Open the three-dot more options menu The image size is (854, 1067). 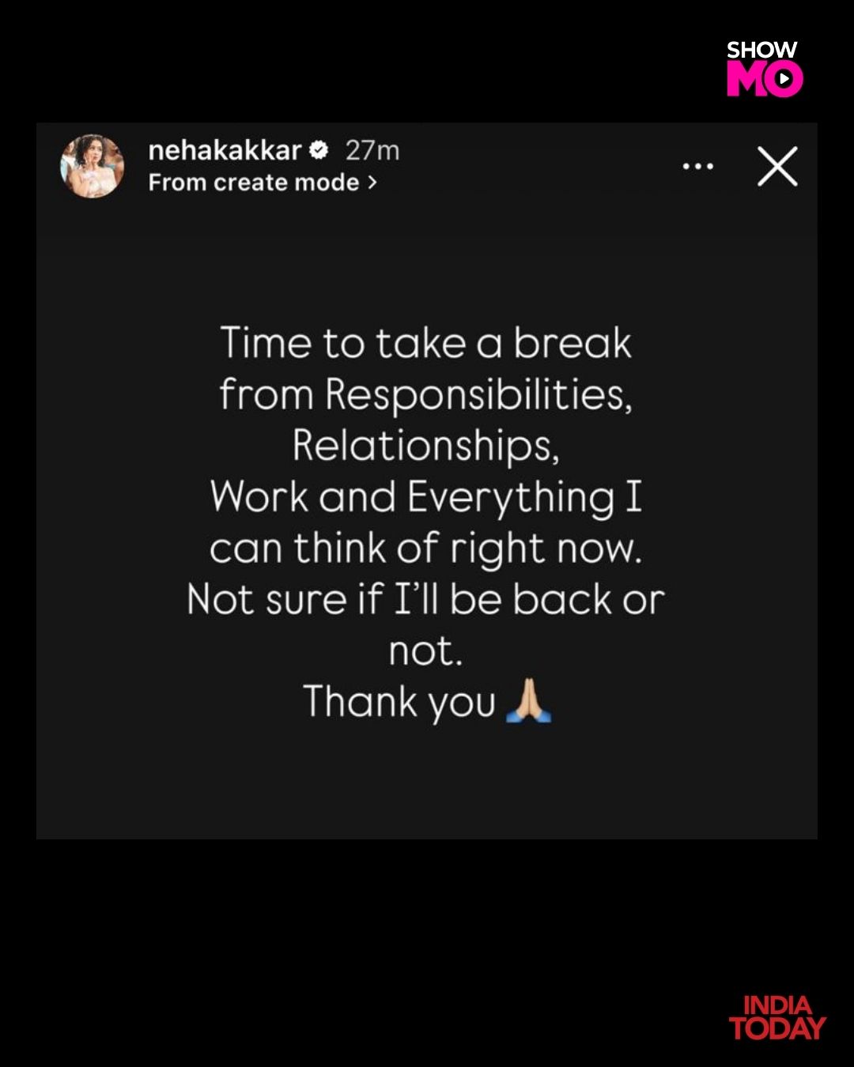(x=697, y=167)
